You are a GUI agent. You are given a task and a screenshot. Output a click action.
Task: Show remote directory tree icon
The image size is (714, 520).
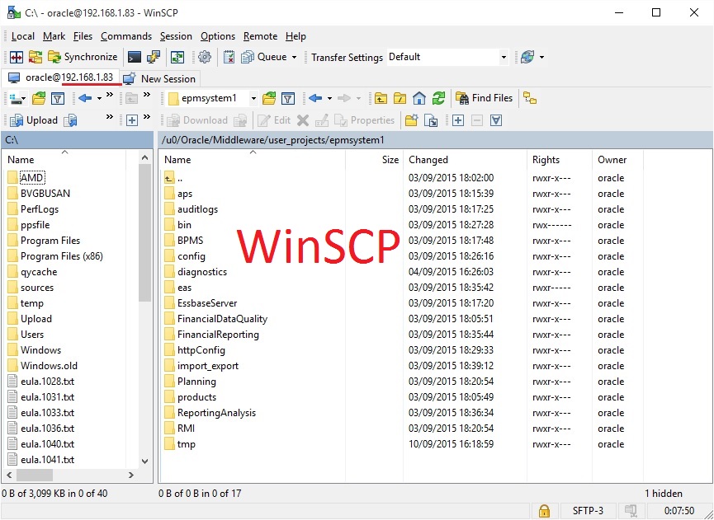(530, 98)
